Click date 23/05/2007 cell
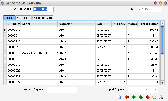This screenshot has height=101, width=168. point(103,65)
